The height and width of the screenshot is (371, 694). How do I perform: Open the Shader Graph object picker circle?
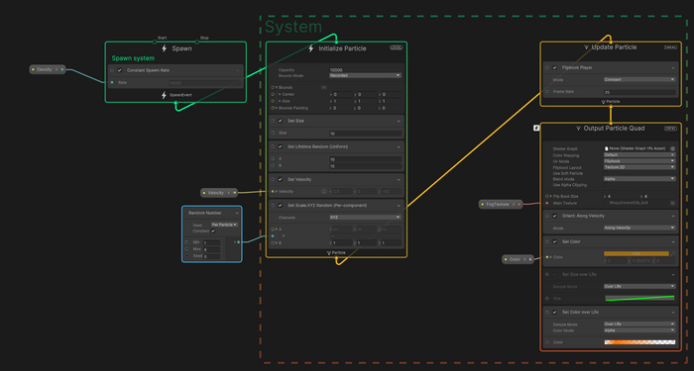[673, 148]
